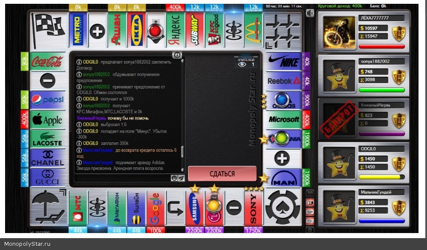The image size is (427, 250).
Task: Click the MonopolyStar.ru caption below the game
Action: pyautogui.click(x=27, y=244)
